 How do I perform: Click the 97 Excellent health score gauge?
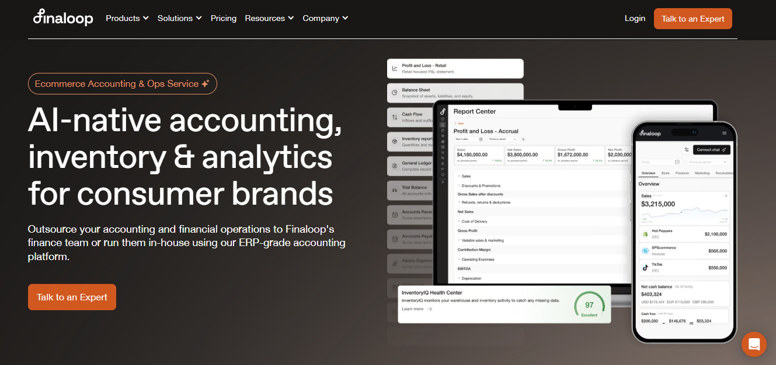click(589, 305)
